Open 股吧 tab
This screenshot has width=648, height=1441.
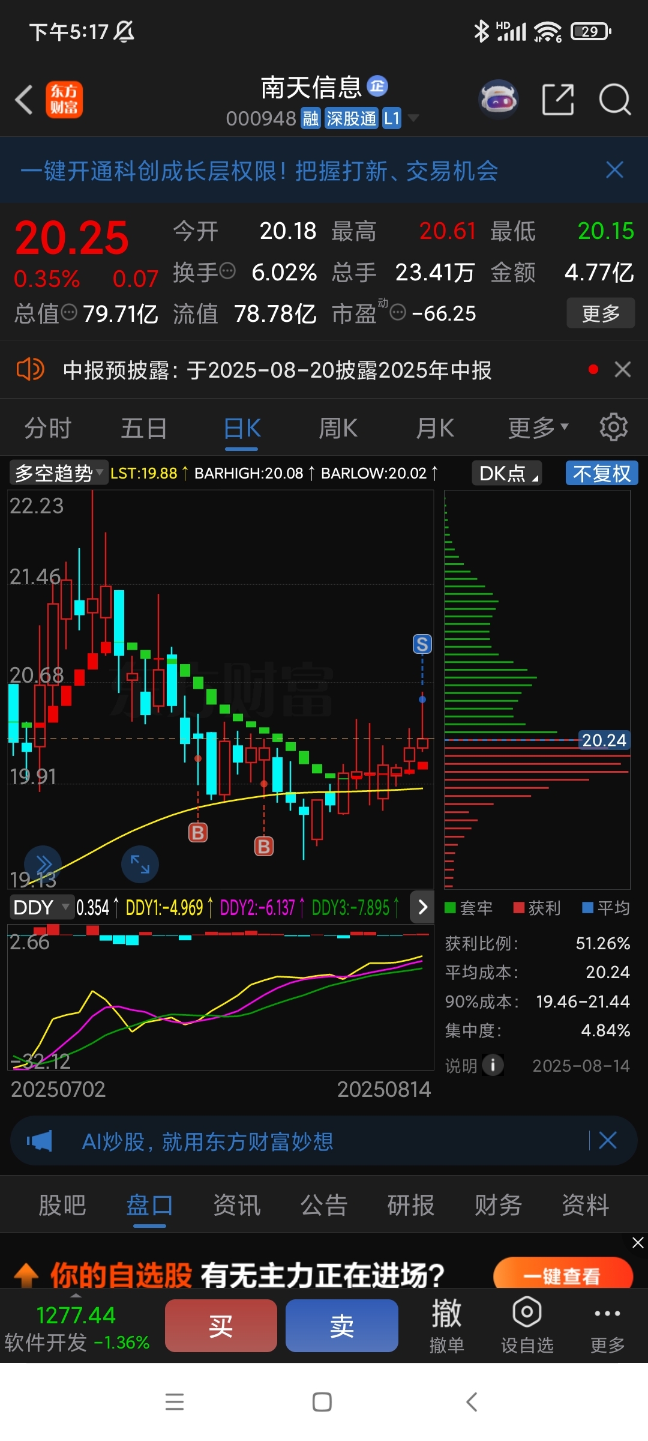[x=62, y=1205]
